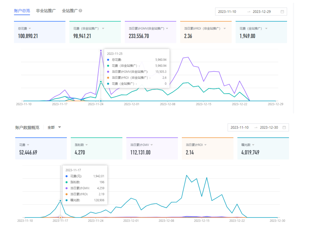The image size is (329, 230).
Task: Click the 账户数据概览 section title
Action: tap(27, 128)
